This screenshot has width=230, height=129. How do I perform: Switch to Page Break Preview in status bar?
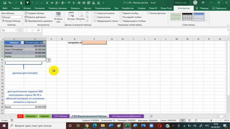196,120
